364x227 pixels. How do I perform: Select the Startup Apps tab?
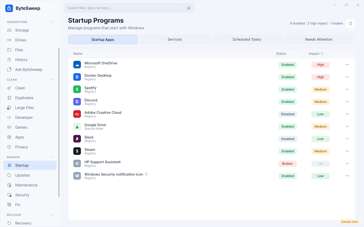103,40
